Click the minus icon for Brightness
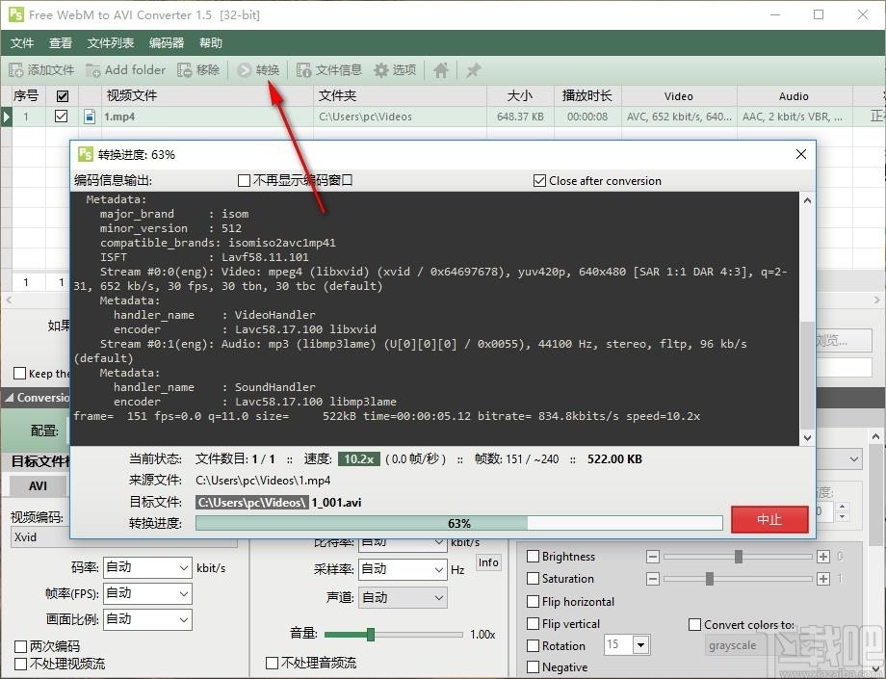Image resolution: width=886 pixels, height=679 pixels. [x=653, y=557]
